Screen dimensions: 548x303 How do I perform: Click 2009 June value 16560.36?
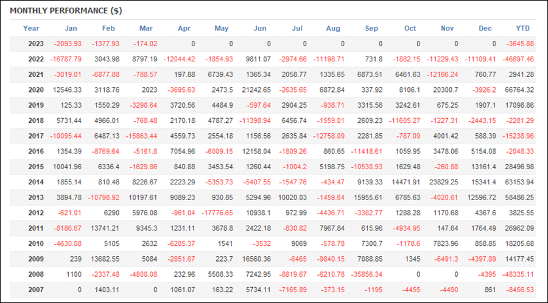point(256,259)
